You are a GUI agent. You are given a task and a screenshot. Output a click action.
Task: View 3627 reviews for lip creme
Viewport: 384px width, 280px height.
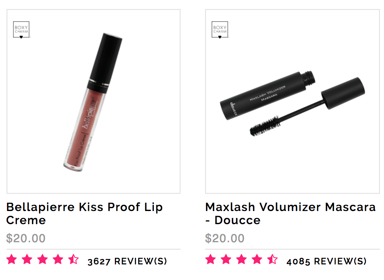click(127, 262)
